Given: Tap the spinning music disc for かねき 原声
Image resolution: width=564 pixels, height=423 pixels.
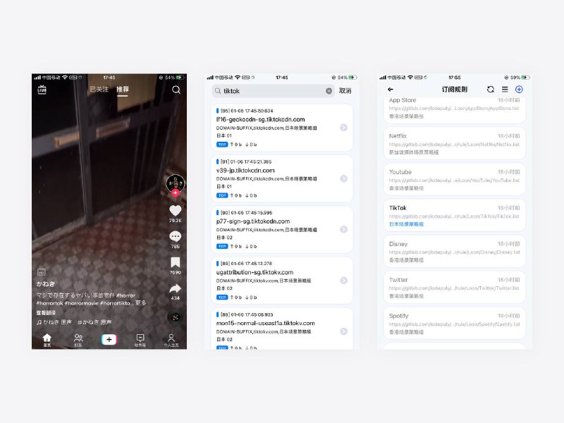Looking at the screenshot, I should coord(174,316).
